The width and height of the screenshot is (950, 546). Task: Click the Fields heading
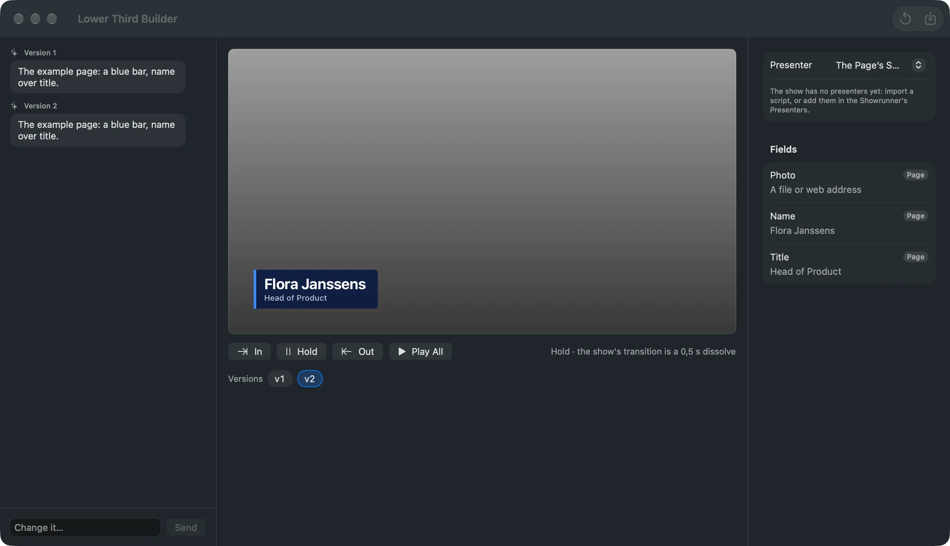point(783,149)
